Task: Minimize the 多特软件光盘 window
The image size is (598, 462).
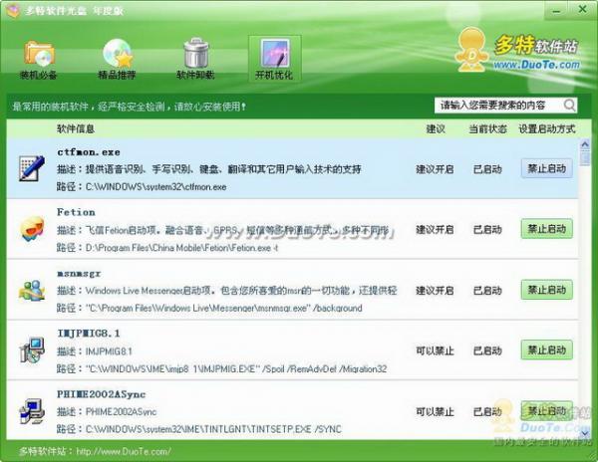Action: pyautogui.click(x=556, y=10)
